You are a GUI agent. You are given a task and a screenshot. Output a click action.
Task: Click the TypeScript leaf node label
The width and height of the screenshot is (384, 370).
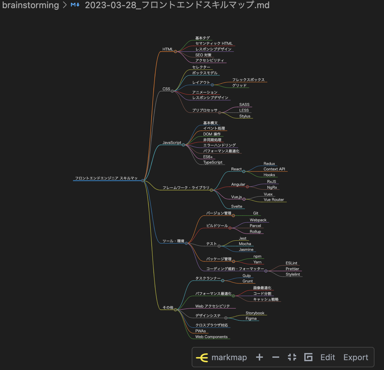(x=213, y=162)
